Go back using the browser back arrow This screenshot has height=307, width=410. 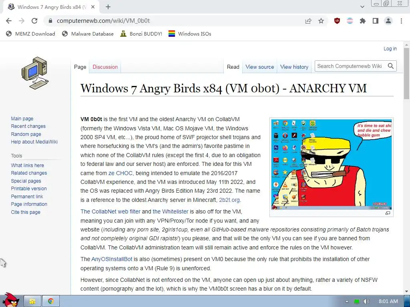pos(9,21)
